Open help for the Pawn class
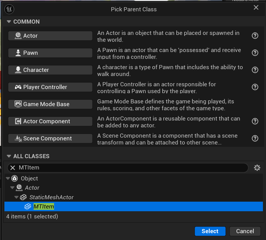 click(255, 53)
